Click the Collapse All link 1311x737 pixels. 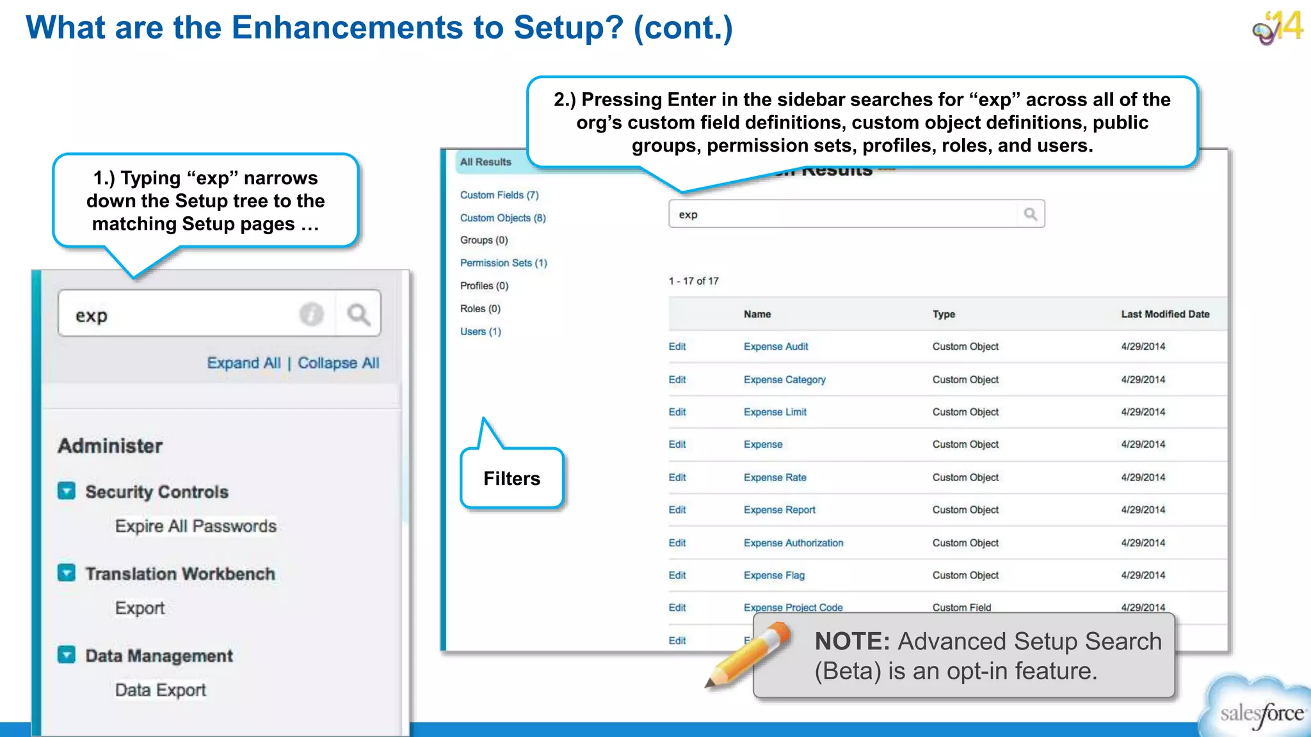[x=339, y=363]
